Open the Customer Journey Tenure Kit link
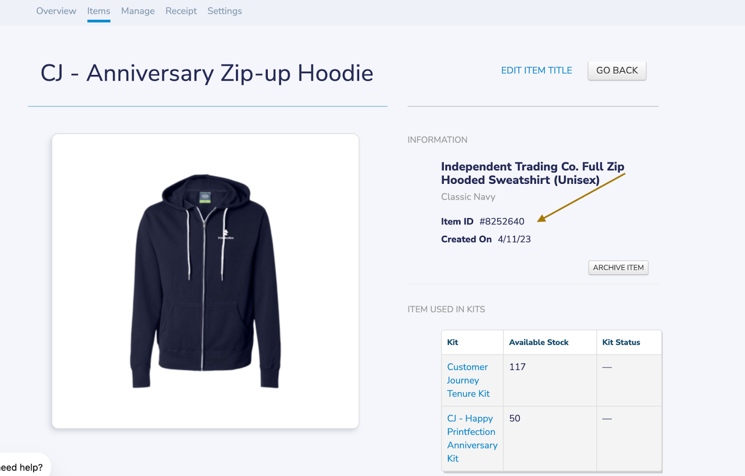 coord(467,380)
